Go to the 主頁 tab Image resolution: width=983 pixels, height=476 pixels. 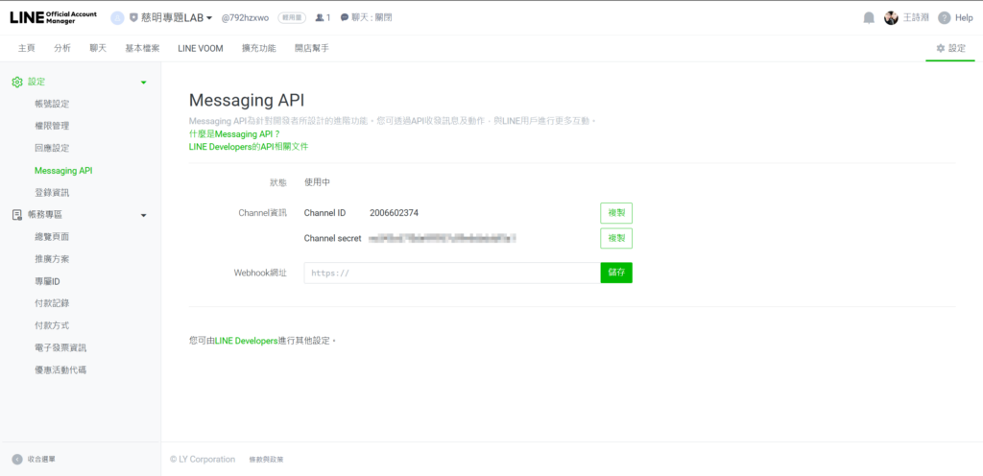click(26, 48)
